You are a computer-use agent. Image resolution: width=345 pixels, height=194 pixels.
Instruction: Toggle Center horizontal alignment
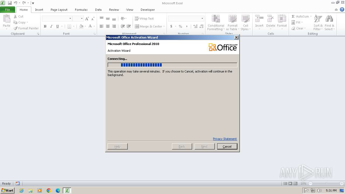[108, 26]
